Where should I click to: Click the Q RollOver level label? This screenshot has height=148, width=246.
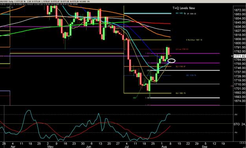click(194, 40)
